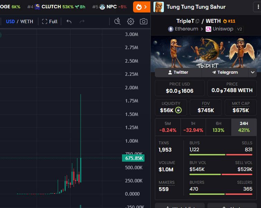This screenshot has height=208, width=261.
Task: Click the Uniswap logo icon
Action: (208, 29)
